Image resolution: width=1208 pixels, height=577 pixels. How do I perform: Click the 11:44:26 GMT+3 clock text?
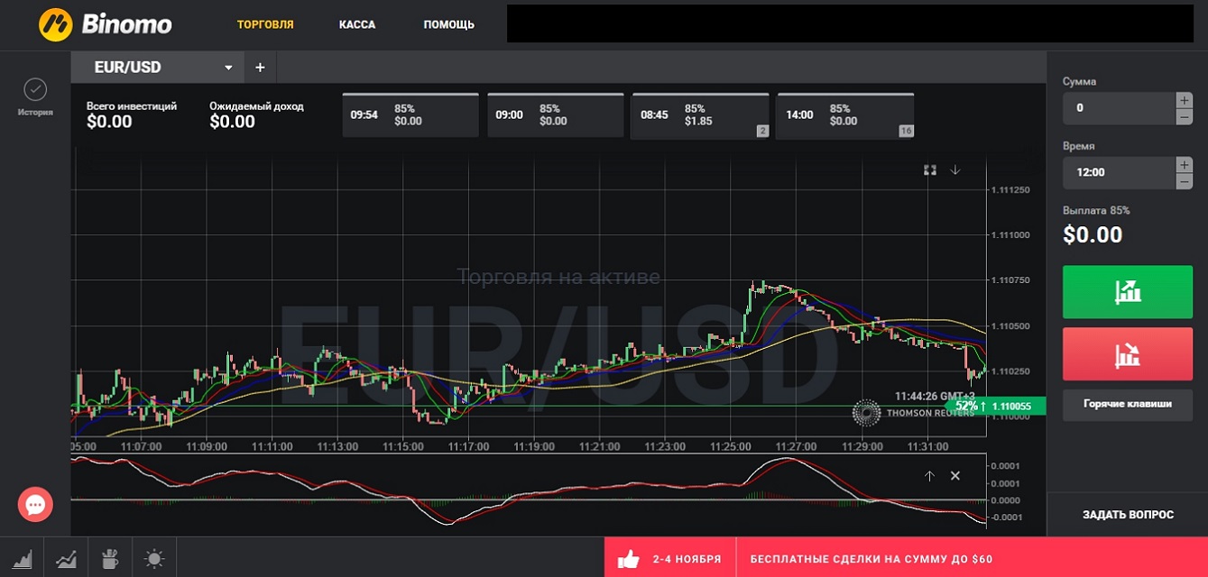tap(935, 396)
